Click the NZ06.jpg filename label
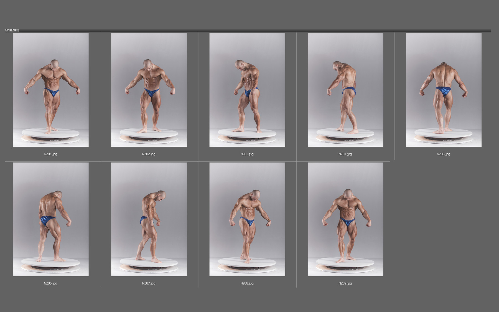 [50, 283]
